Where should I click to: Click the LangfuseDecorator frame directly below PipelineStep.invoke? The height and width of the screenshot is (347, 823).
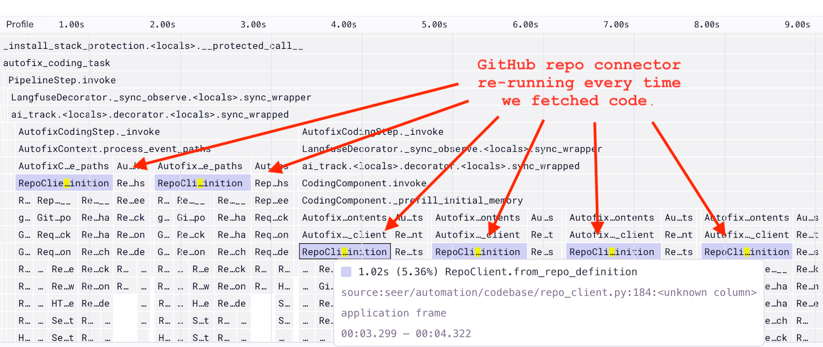click(161, 97)
